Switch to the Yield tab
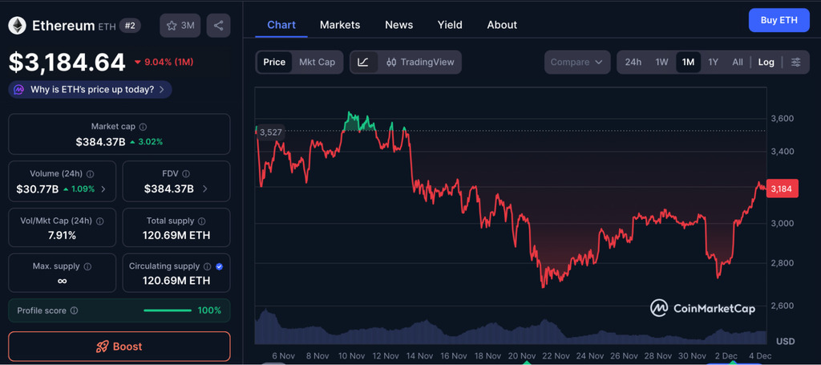 450,25
